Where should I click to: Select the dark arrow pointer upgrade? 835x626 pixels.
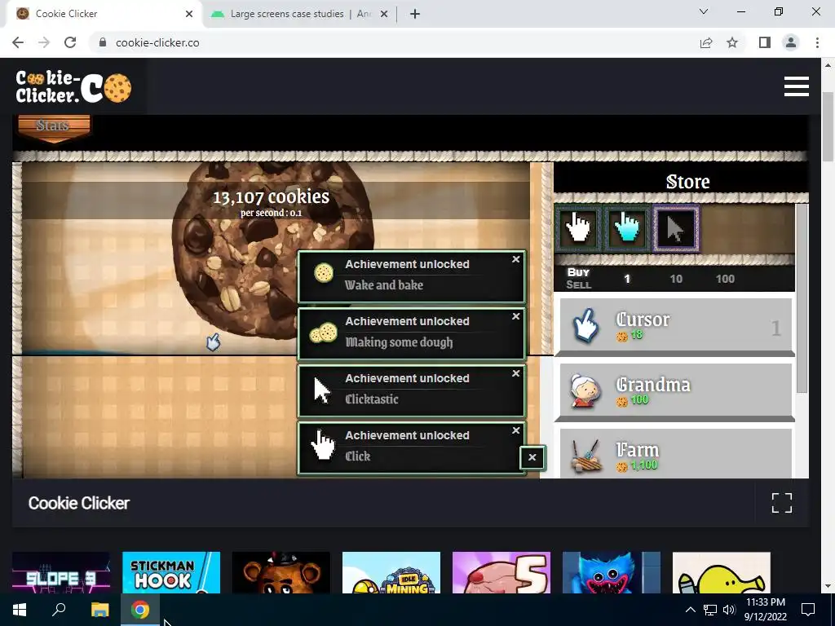tap(676, 228)
